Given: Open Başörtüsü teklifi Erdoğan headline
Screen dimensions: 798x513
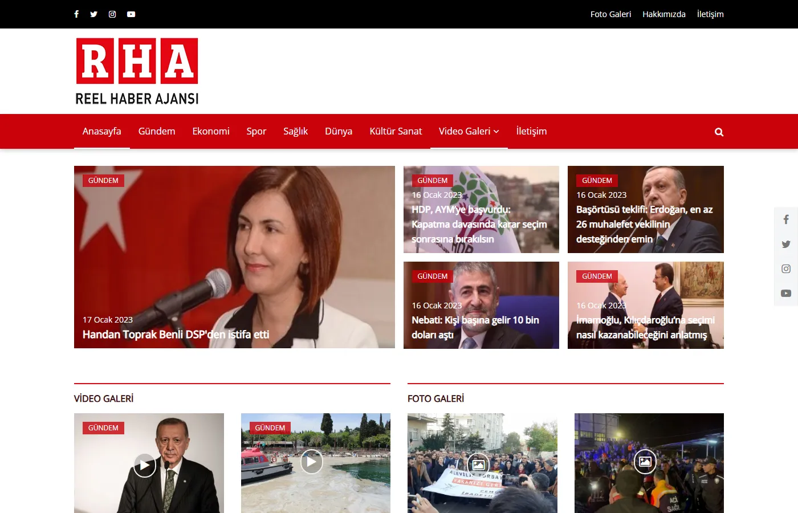Looking at the screenshot, I should point(644,224).
